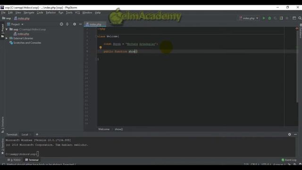Open the VCS menu
302x170 pixels.
click(x=77, y=13)
